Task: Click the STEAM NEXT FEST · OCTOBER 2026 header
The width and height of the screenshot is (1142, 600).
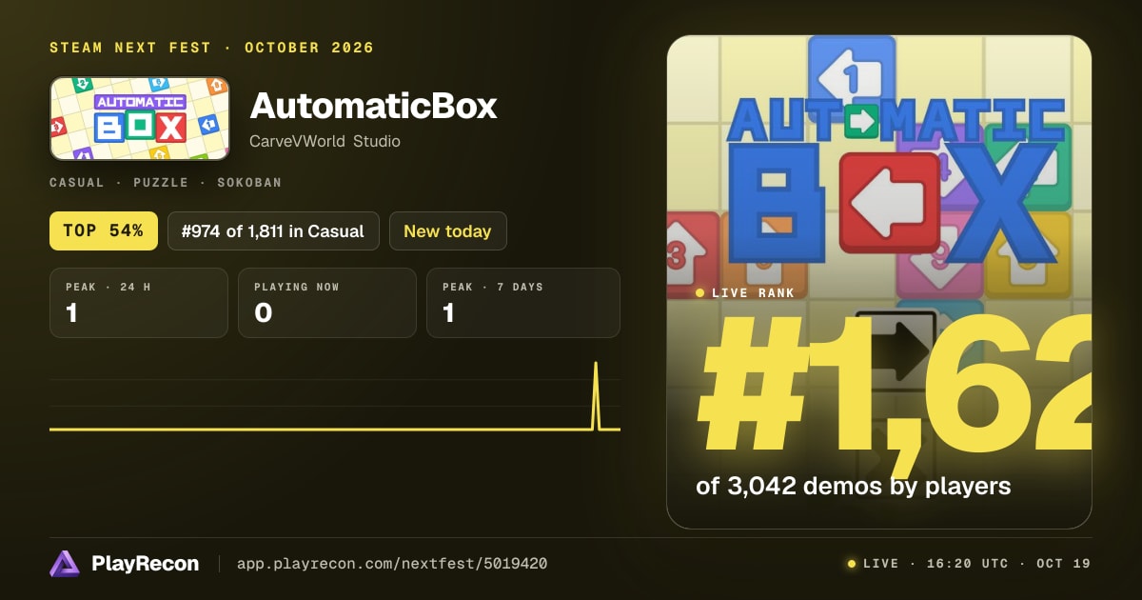Action: [211, 48]
